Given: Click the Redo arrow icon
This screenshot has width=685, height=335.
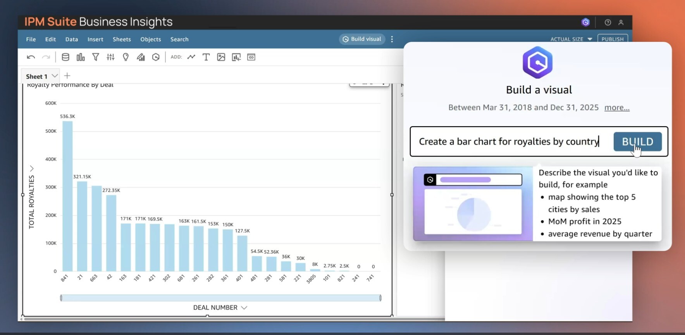Looking at the screenshot, I should (46, 57).
